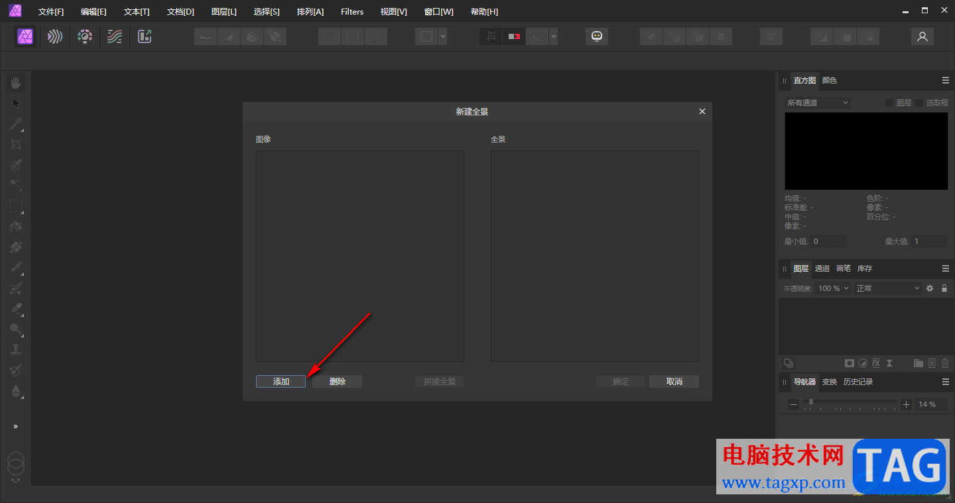Select the Rectangular Marquee tool
The height and width of the screenshot is (503, 955).
click(x=16, y=206)
